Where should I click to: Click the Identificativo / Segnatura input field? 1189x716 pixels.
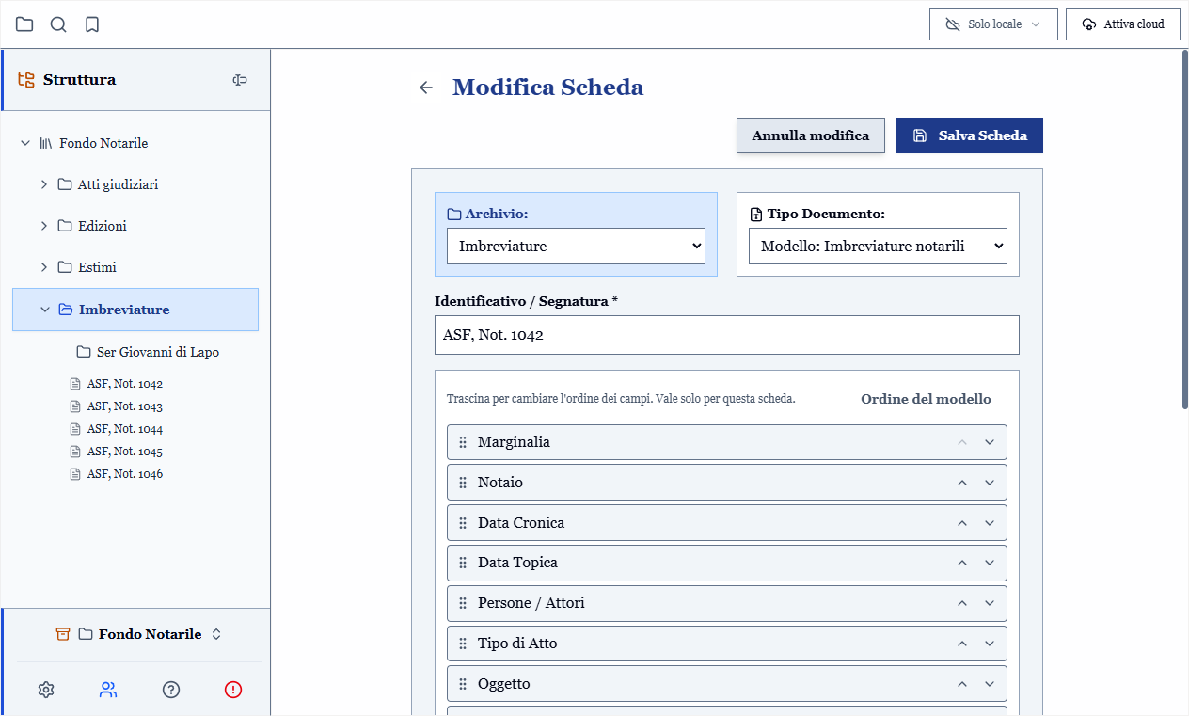point(727,335)
